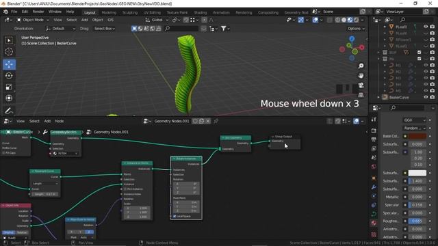
Task: Select Z axis button in Align Euler node
Action: (x=89, y=232)
